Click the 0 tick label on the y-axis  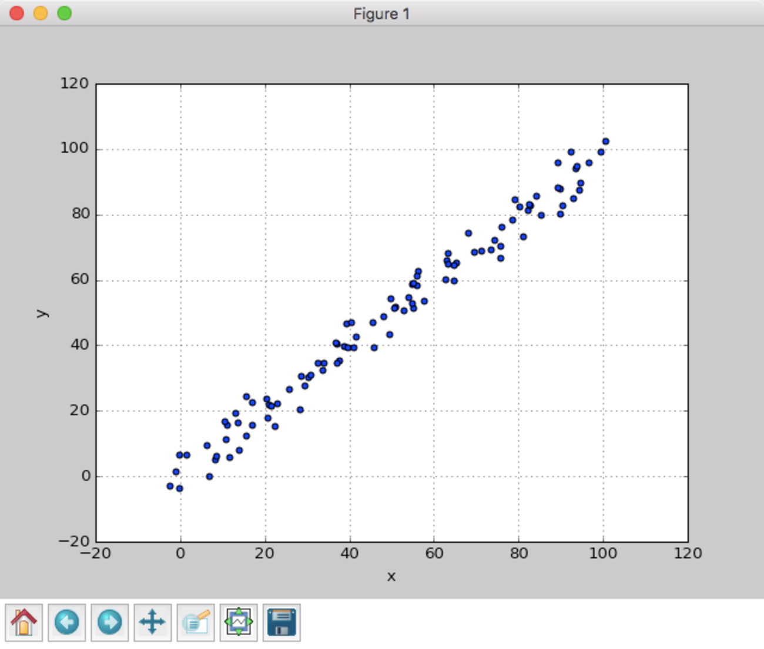tap(86, 476)
